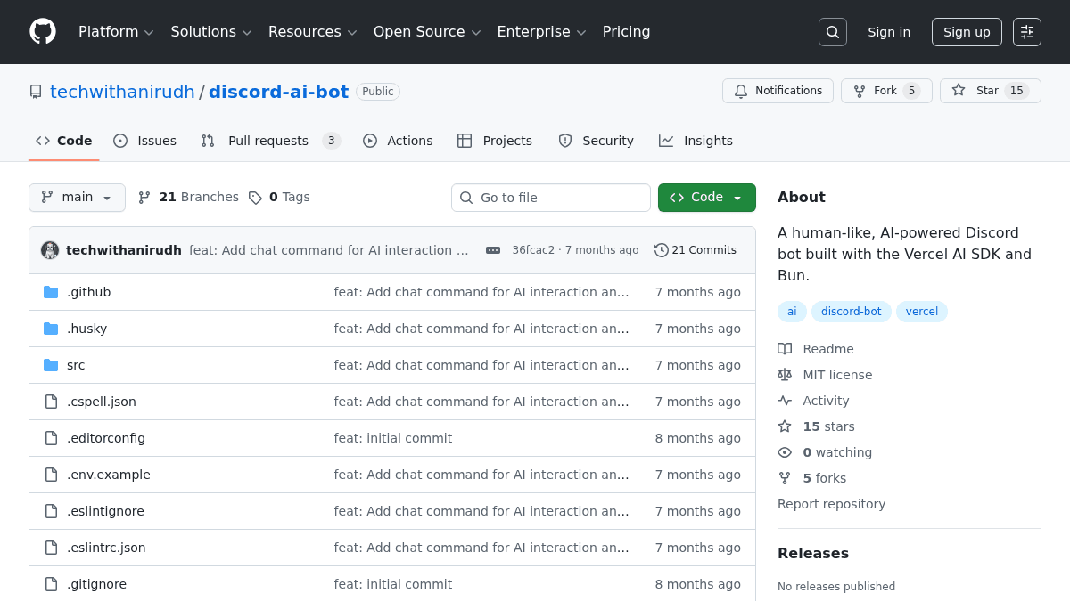Click the Star icon in Star button
Screen dimensions: 1070x601
coord(959,90)
